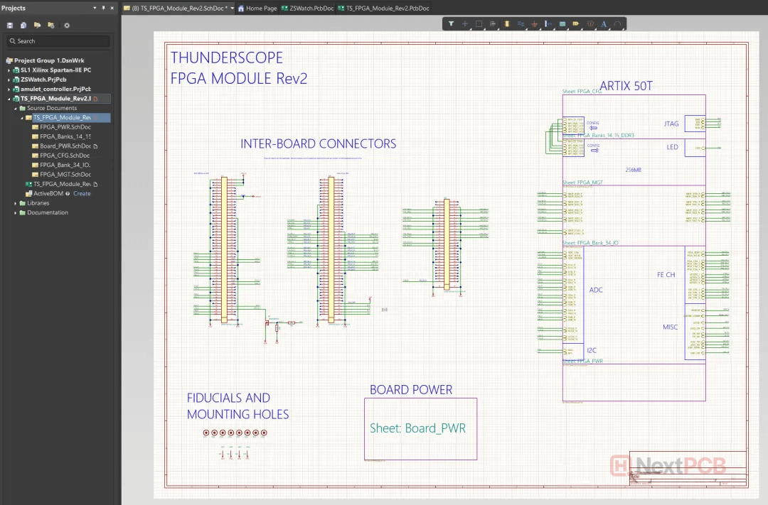This screenshot has height=505, width=768.
Task: Click the save icon in Projects panel
Action: pyautogui.click(x=10, y=25)
